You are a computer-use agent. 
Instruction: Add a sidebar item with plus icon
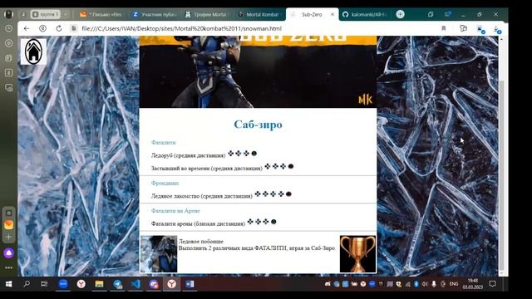(x=9, y=237)
